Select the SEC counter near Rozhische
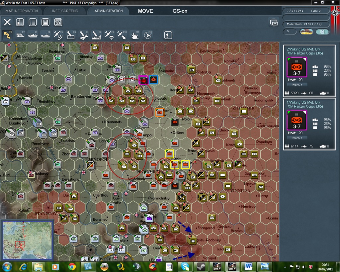The width and height of the screenshot is (340, 272). tap(58, 58)
